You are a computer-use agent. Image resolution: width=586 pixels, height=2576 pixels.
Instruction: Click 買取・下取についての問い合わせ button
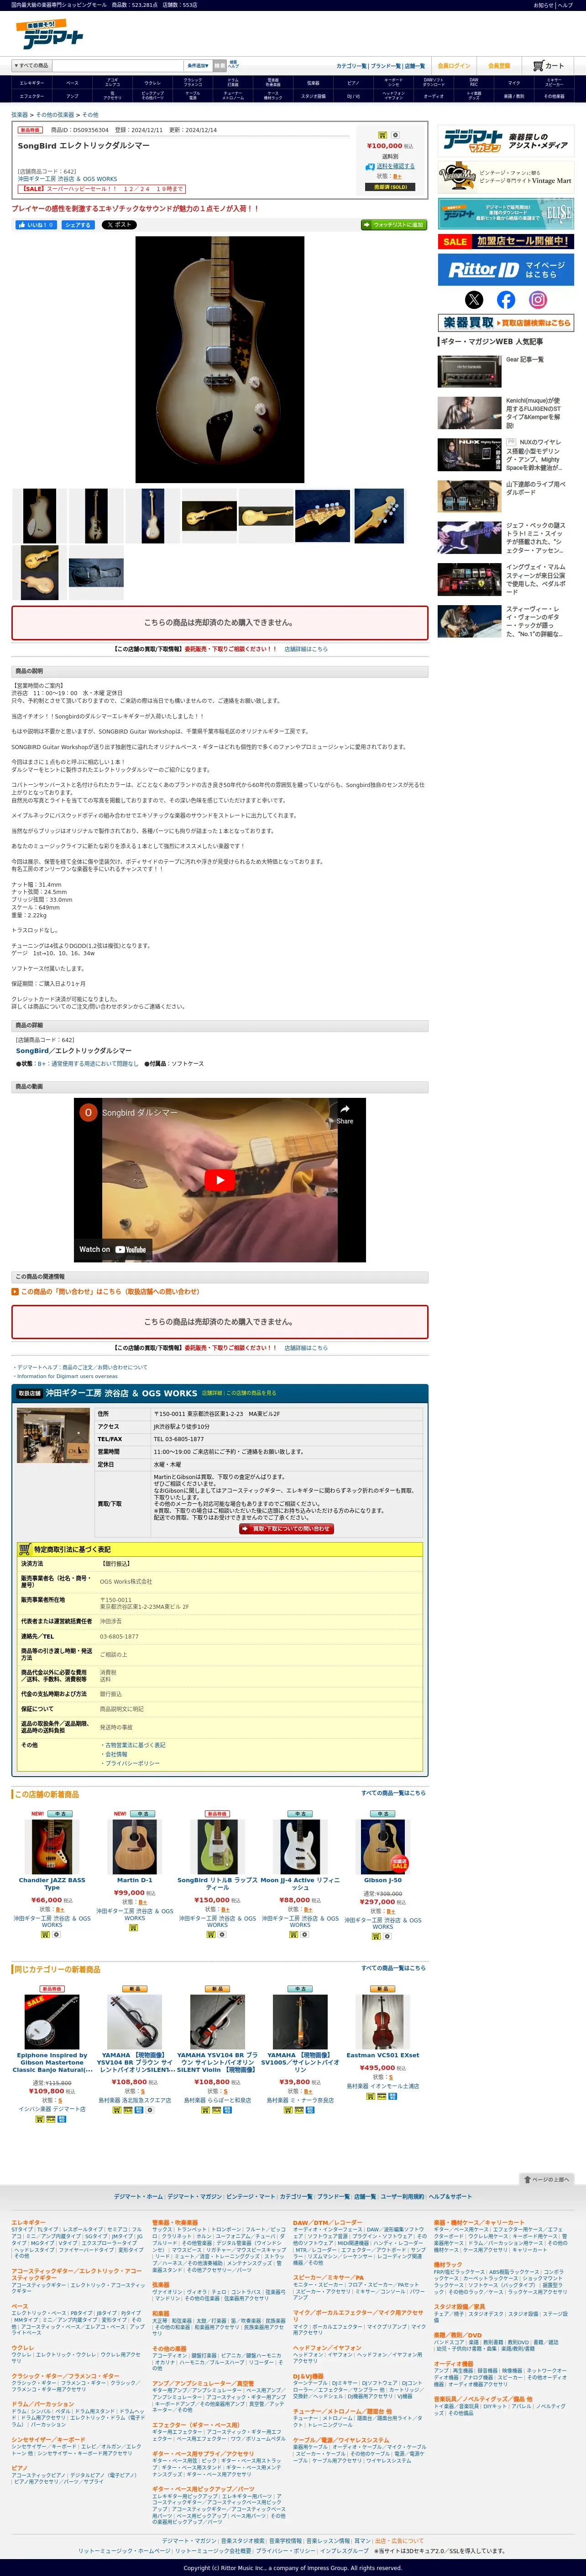287,1529
